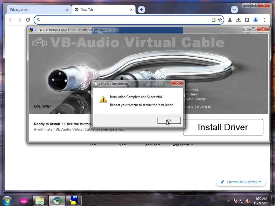
Task: Switch to the VB-Cable installer taskbar button
Action: click(x=74, y=201)
